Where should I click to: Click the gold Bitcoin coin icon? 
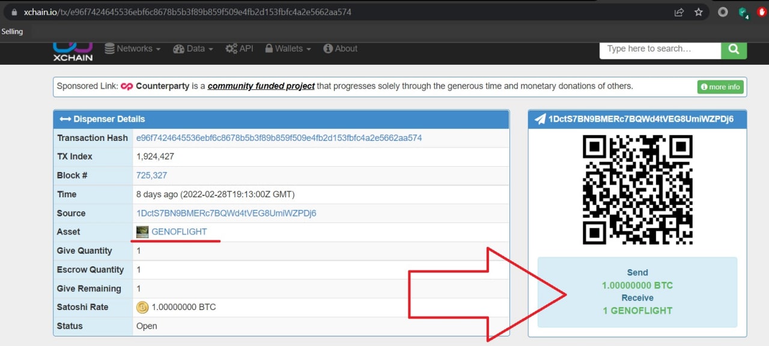pyautogui.click(x=142, y=308)
